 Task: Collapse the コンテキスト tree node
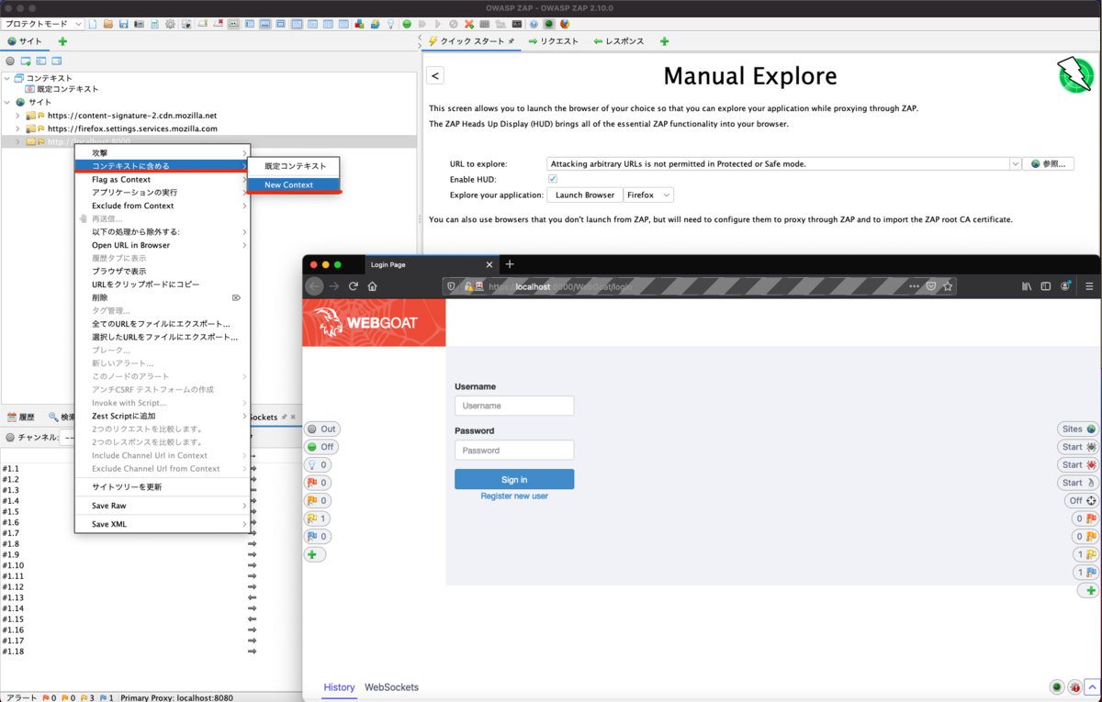[8, 78]
